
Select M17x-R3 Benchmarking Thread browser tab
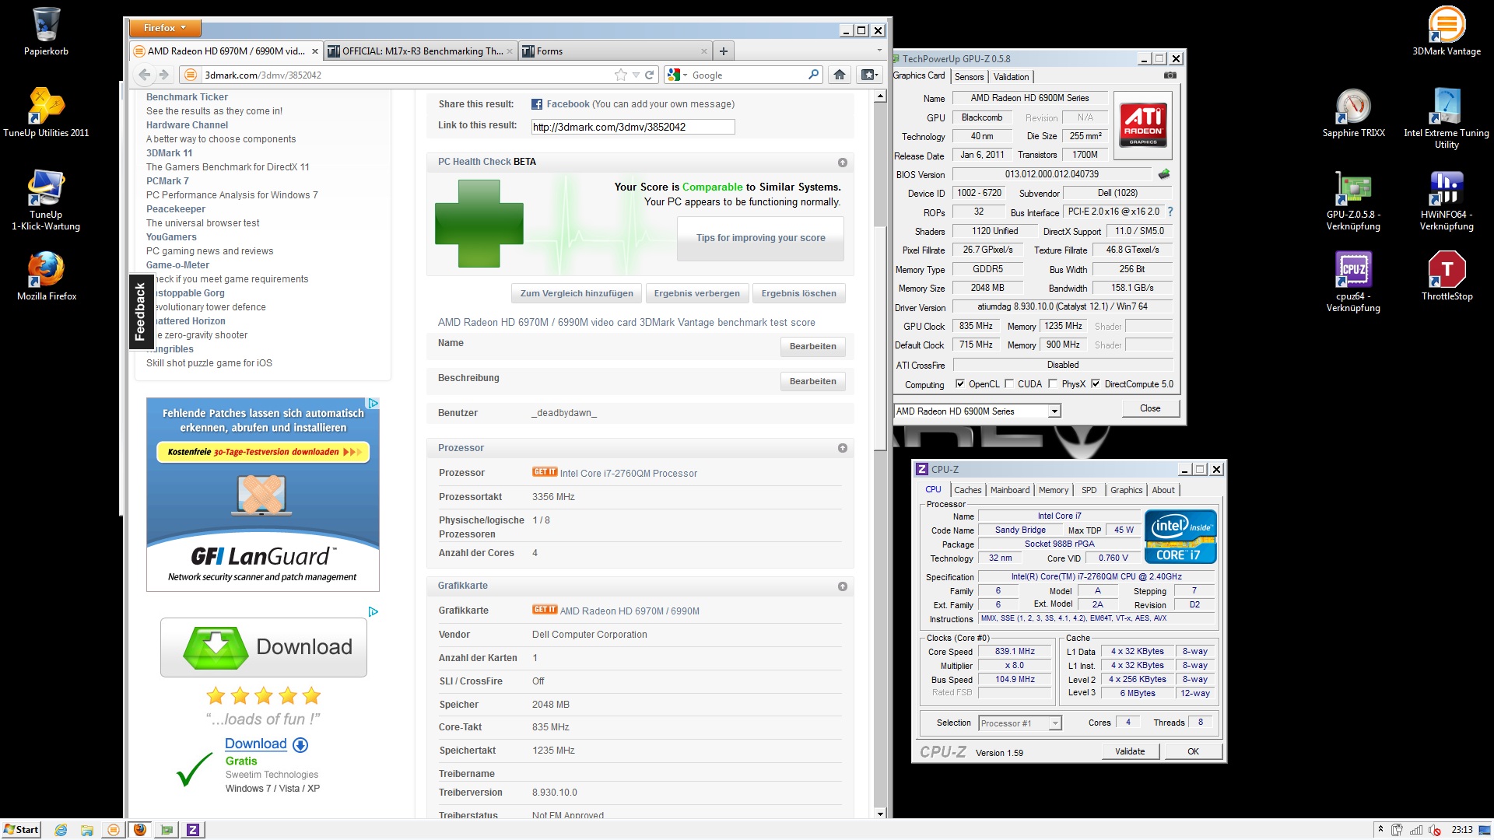(x=421, y=51)
